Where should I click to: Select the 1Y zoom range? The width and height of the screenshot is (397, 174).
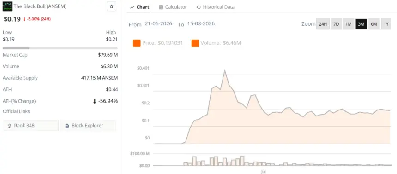pyautogui.click(x=386, y=24)
